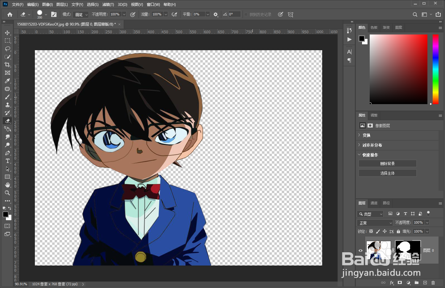445x288 pixels.
Task: Select the Brush tool
Action: [x=7, y=97]
